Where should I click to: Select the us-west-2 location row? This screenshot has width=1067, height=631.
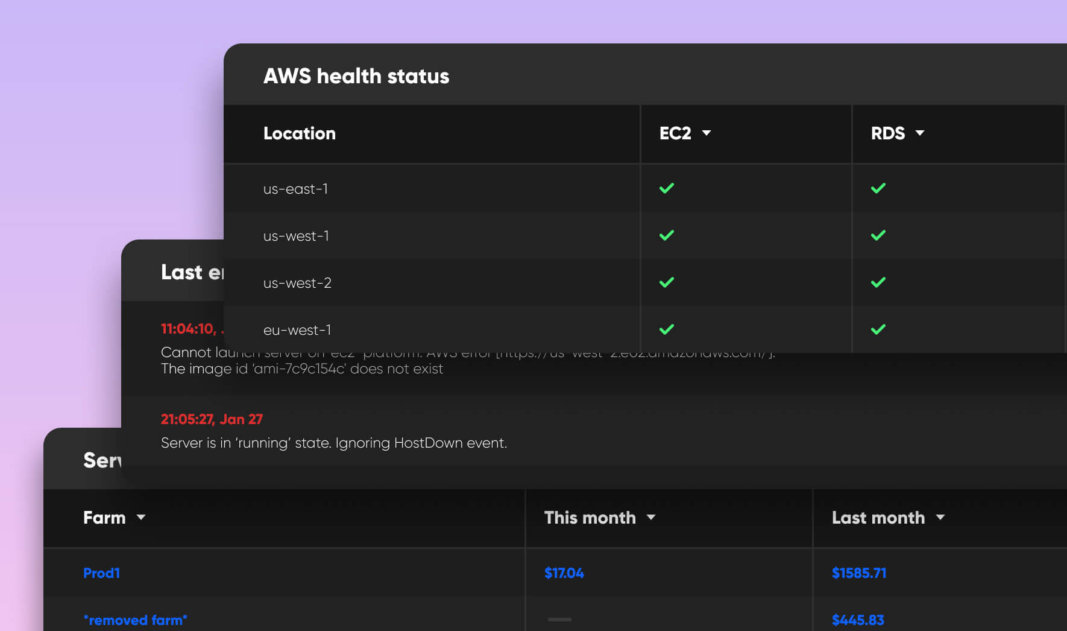tap(645, 282)
